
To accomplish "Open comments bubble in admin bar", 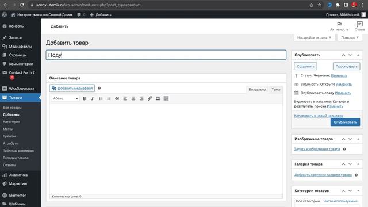I will coord(81,14).
